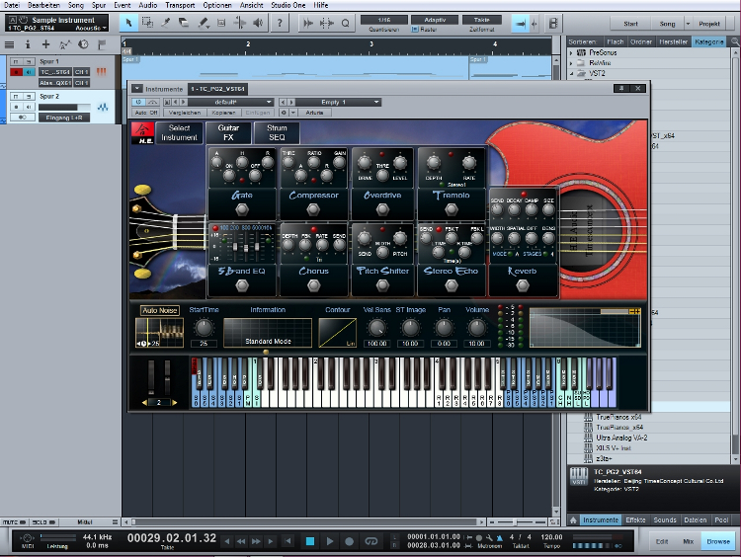The width and height of the screenshot is (741, 557).
Task: Click the quantize Q icon
Action: pyautogui.click(x=346, y=23)
